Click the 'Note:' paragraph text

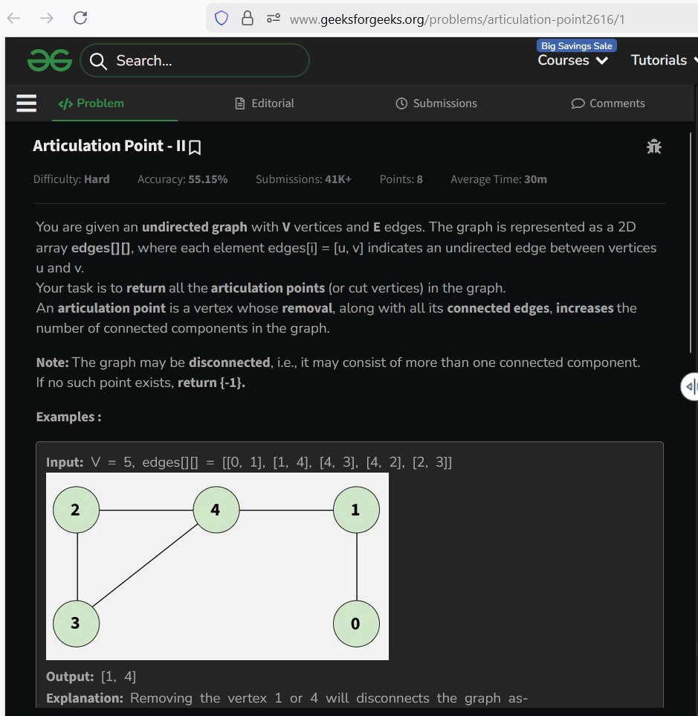(338, 362)
